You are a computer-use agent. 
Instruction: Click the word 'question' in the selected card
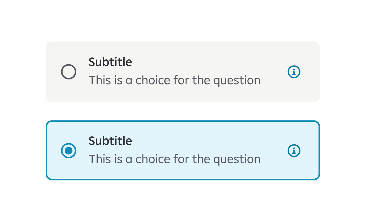tap(237, 160)
